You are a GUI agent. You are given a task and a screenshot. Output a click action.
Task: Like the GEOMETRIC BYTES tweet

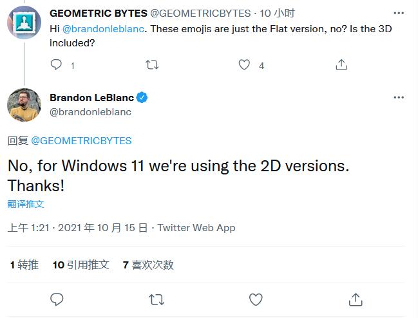(244, 64)
